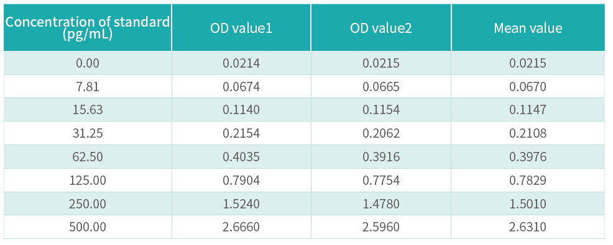Click OD value2 cell 2.5960
The width and height of the screenshot is (613, 245).
pyautogui.click(x=381, y=226)
